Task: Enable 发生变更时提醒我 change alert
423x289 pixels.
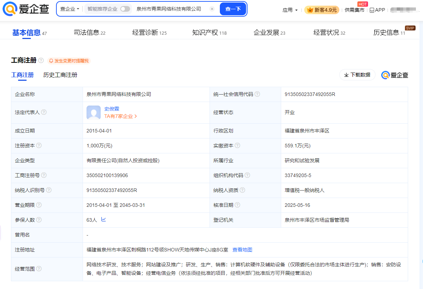Action: pyautogui.click(x=69, y=61)
